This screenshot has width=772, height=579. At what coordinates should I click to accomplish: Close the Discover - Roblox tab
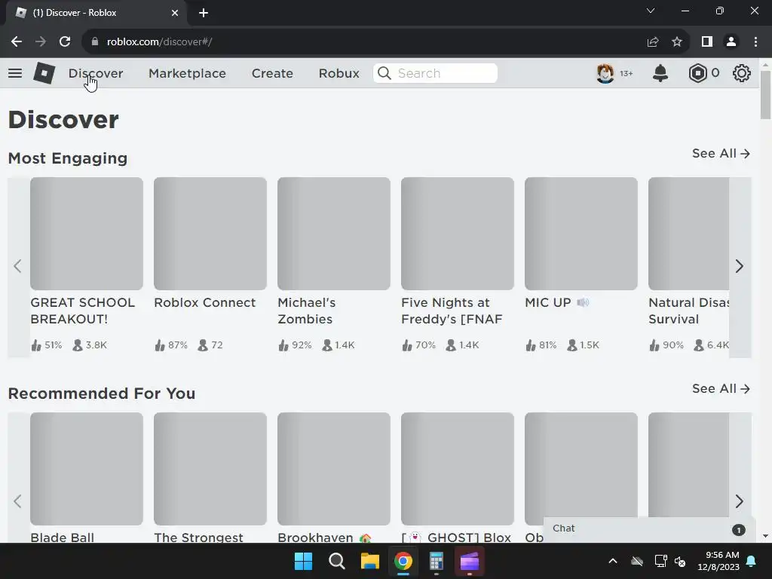[175, 13]
